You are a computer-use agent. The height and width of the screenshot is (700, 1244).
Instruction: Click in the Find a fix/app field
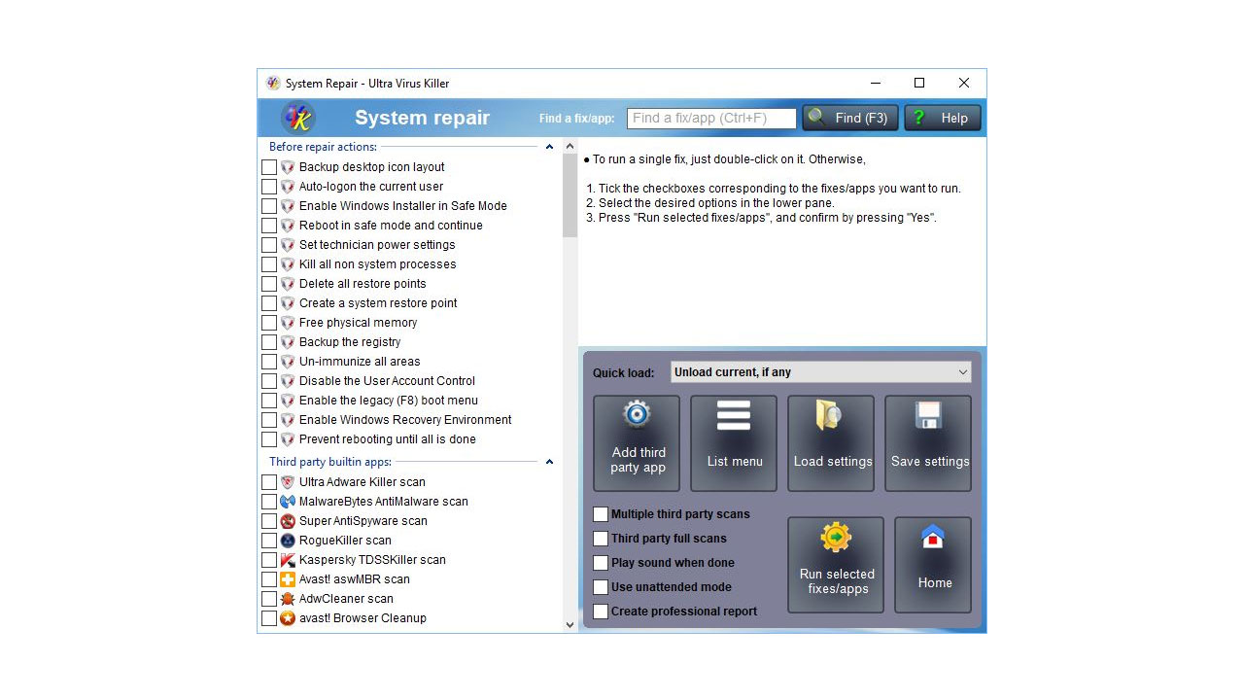tap(711, 118)
